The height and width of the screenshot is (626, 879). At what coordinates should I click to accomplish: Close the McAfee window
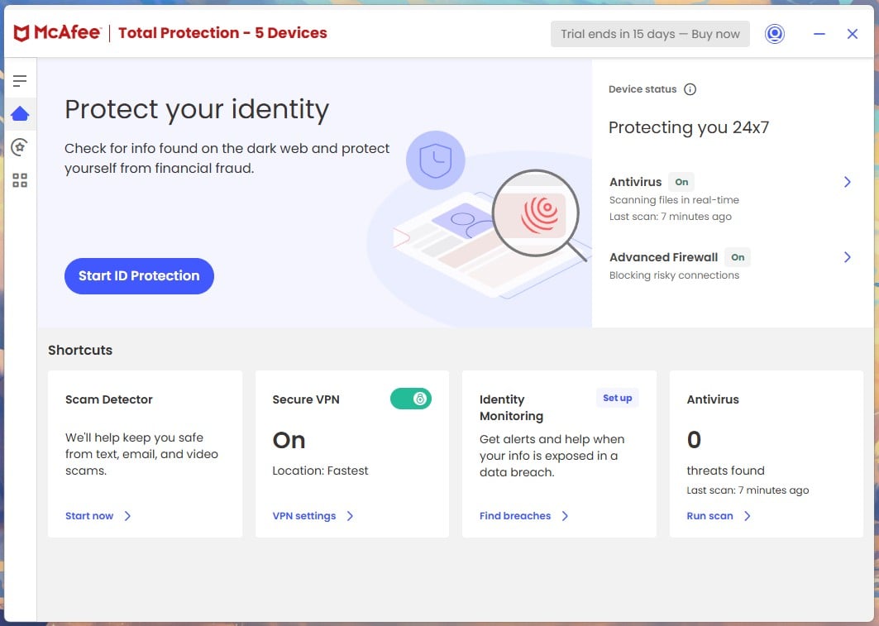(x=852, y=34)
